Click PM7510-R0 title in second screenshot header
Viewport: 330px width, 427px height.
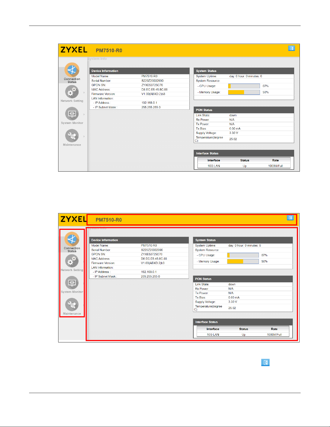[x=109, y=220]
